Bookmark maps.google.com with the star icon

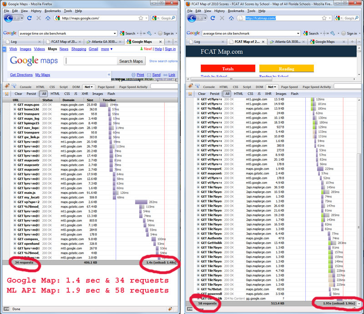[141, 18]
